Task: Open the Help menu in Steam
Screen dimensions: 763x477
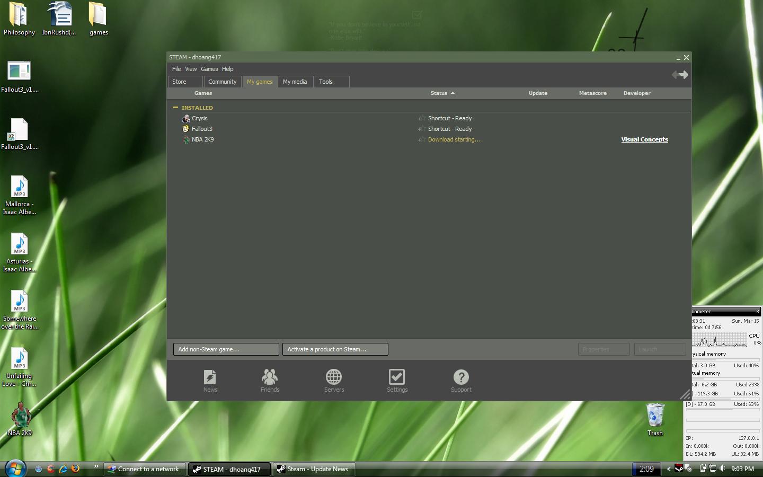Action: 227,69
